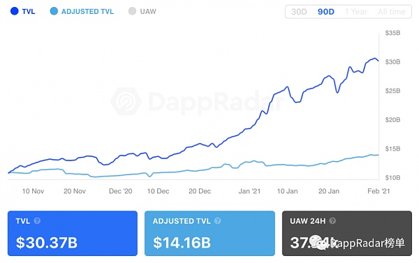The width and height of the screenshot is (419, 263).
Task: Click the Jan '21 x-axis label
Action: [249, 191]
